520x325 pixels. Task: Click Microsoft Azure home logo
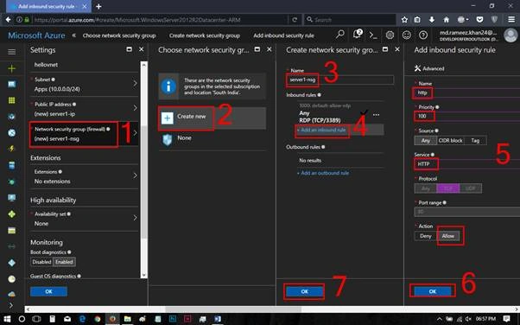pyautogui.click(x=36, y=35)
